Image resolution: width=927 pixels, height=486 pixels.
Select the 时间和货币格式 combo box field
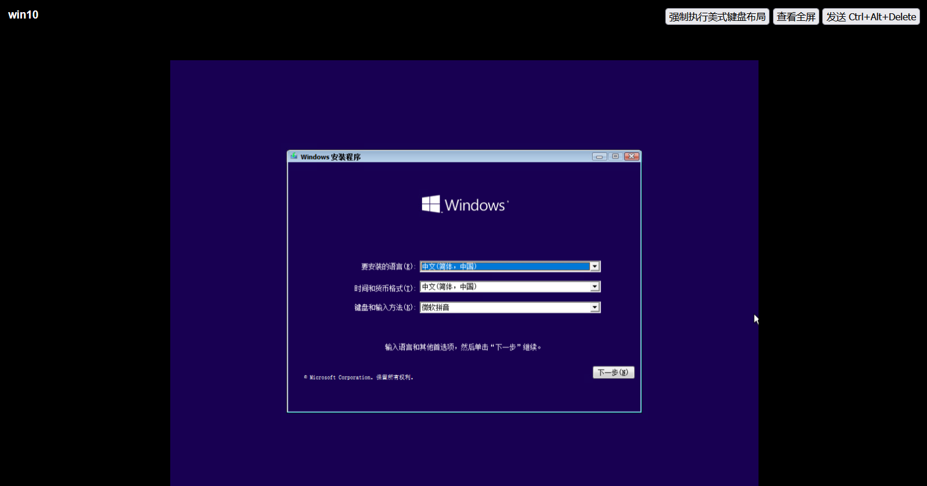click(x=510, y=287)
